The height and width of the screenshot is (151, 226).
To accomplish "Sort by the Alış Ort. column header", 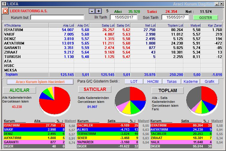I will 82,25.
